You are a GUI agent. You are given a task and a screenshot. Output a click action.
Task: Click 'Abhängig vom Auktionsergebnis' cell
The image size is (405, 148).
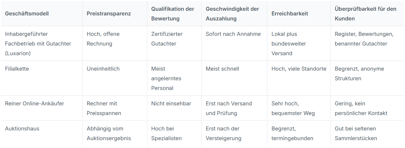(x=109, y=133)
